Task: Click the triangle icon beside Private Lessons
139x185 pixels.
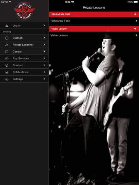Action: pos(7,45)
